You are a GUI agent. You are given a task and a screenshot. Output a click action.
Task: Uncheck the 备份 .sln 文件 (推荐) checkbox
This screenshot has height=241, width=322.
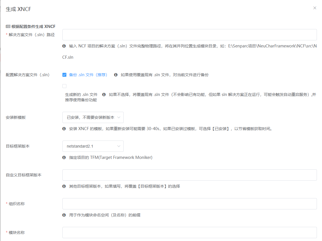[64, 75]
